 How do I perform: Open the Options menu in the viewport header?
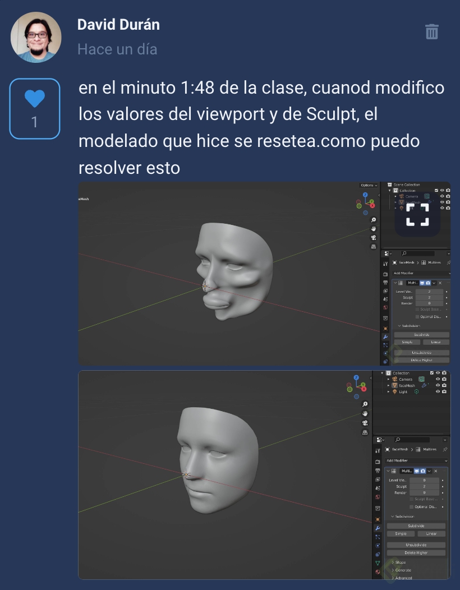point(367,185)
